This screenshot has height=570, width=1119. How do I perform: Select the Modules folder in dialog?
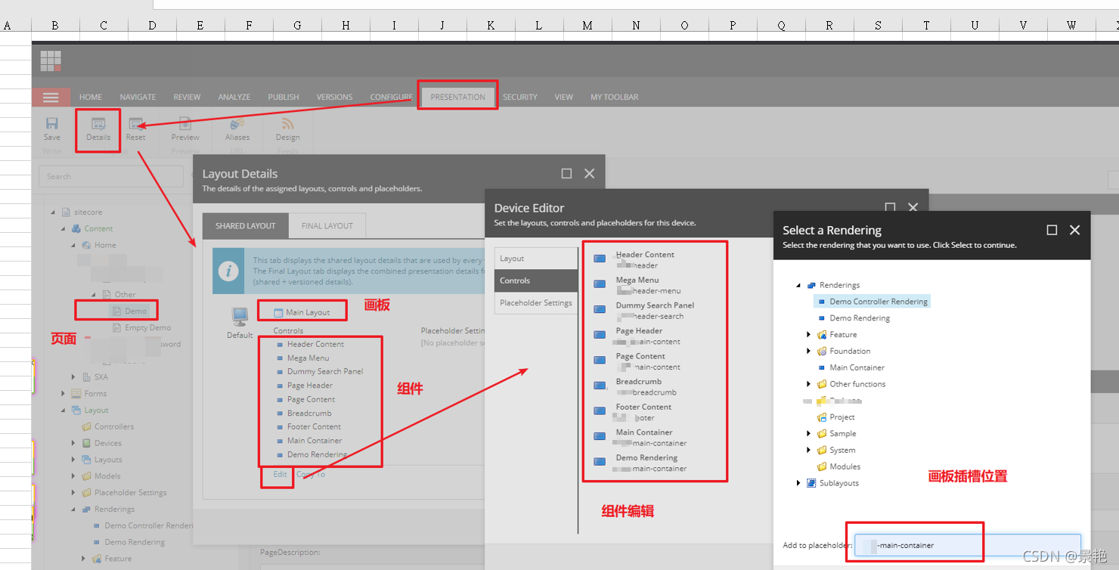coord(845,466)
